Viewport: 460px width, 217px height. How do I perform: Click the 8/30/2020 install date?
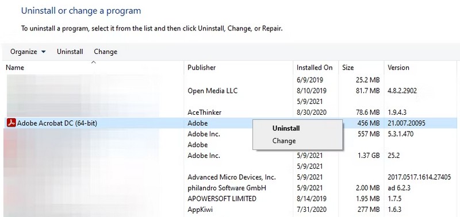point(311,113)
